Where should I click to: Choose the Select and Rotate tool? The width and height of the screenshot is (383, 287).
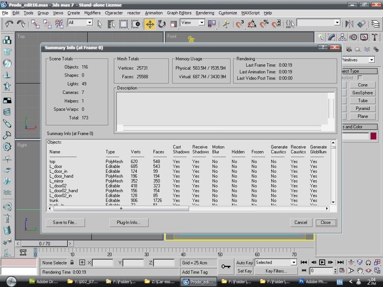162,24
